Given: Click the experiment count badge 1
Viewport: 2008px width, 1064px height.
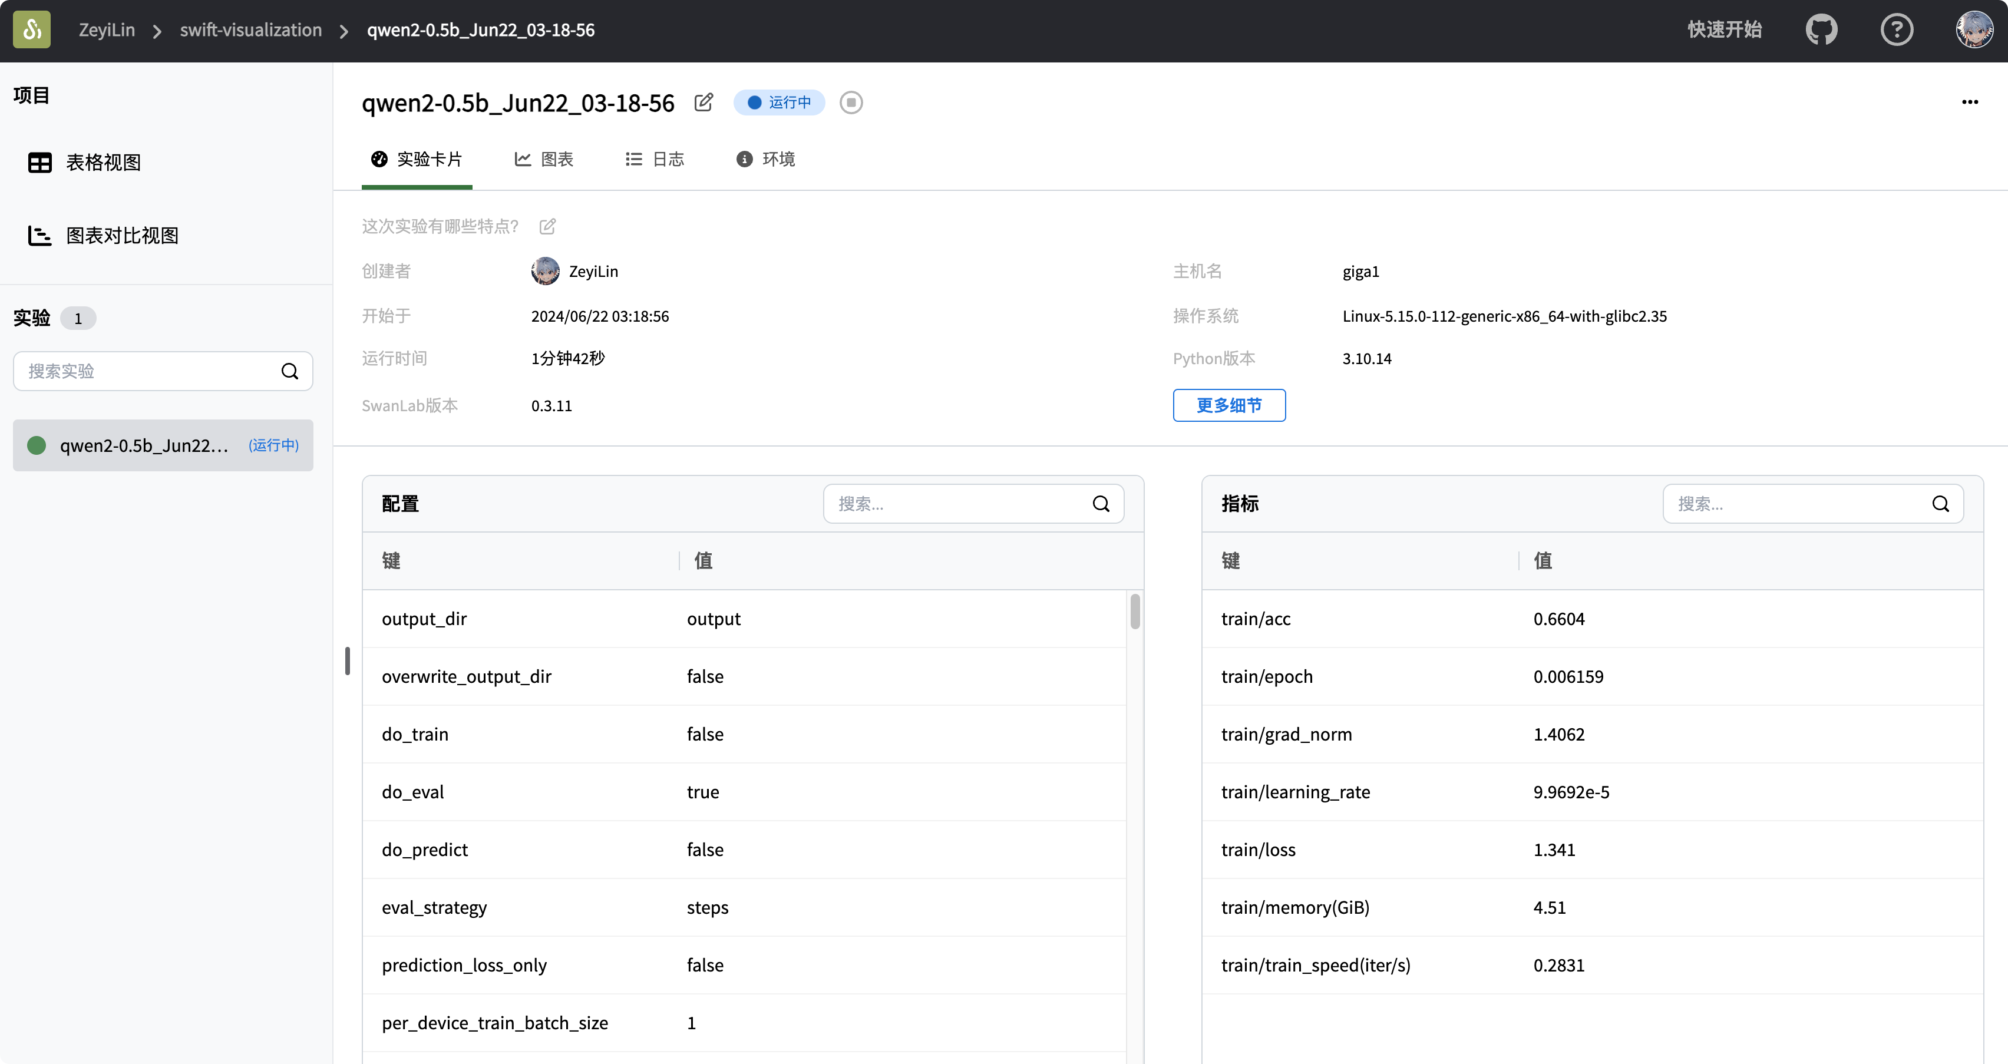Looking at the screenshot, I should coord(78,318).
